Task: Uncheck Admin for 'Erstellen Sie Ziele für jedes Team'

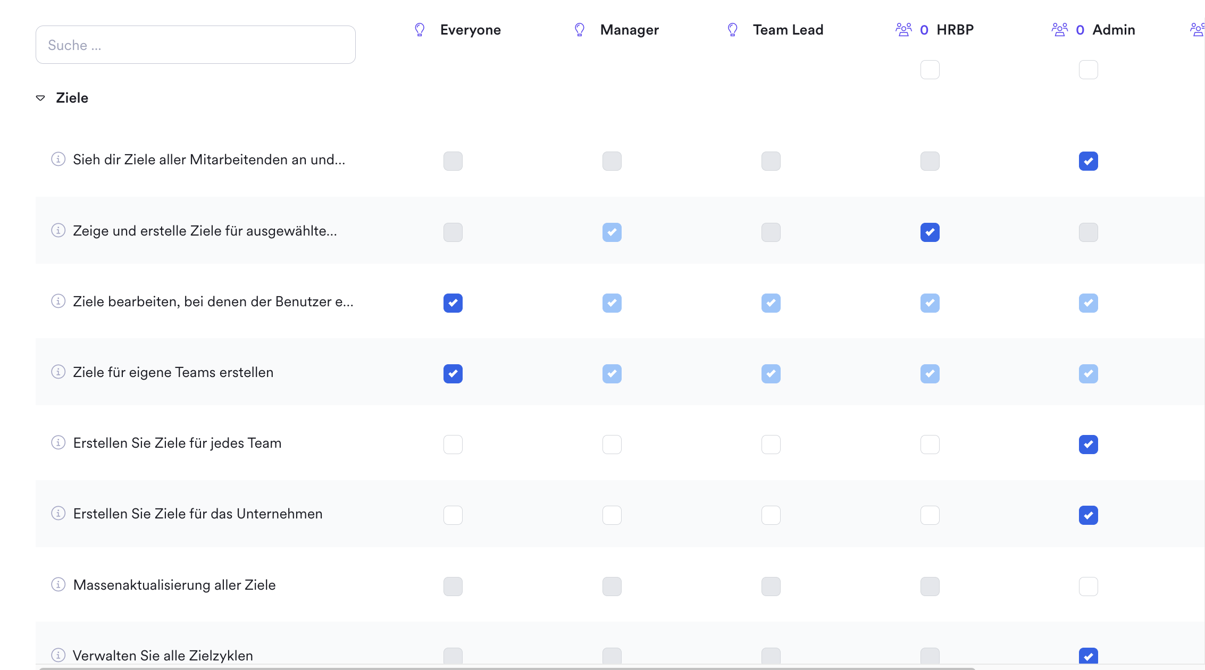Action: point(1089,445)
